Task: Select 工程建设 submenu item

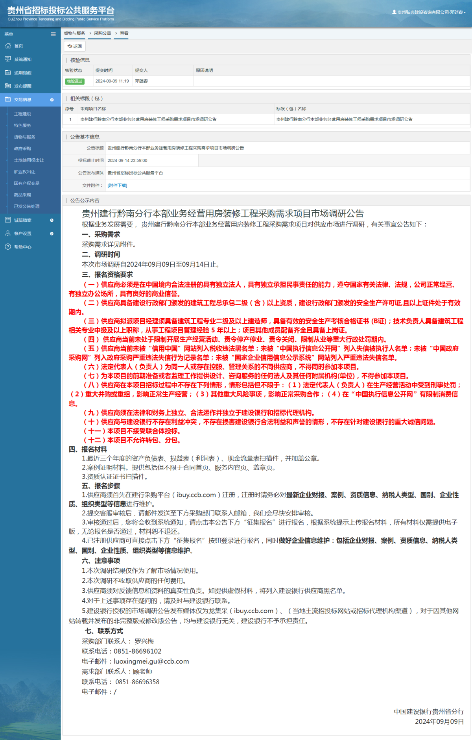Action: (22, 114)
